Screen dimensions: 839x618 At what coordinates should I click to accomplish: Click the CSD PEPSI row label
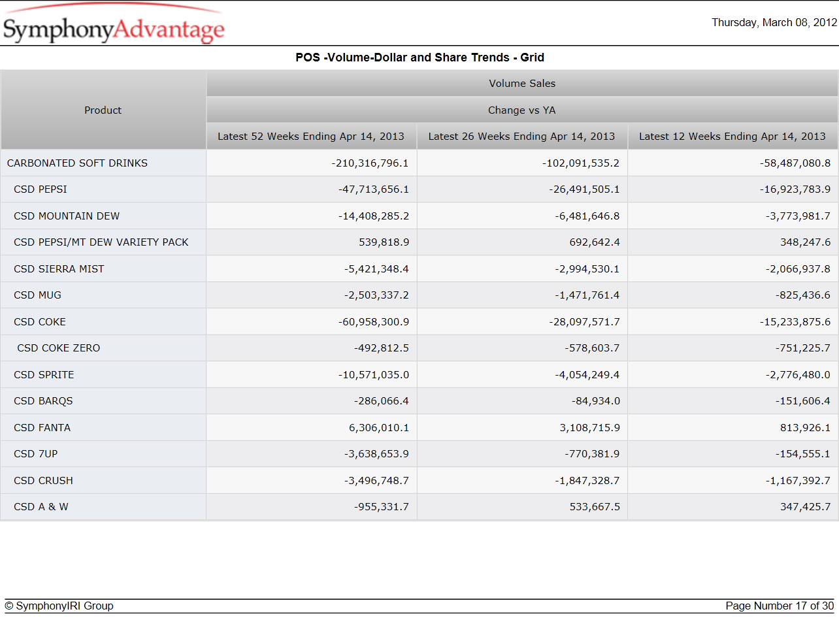[x=41, y=189]
